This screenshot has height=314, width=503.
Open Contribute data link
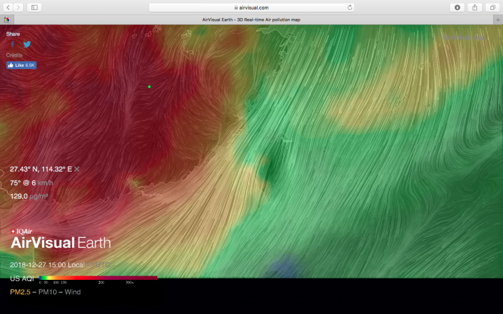[x=464, y=38]
